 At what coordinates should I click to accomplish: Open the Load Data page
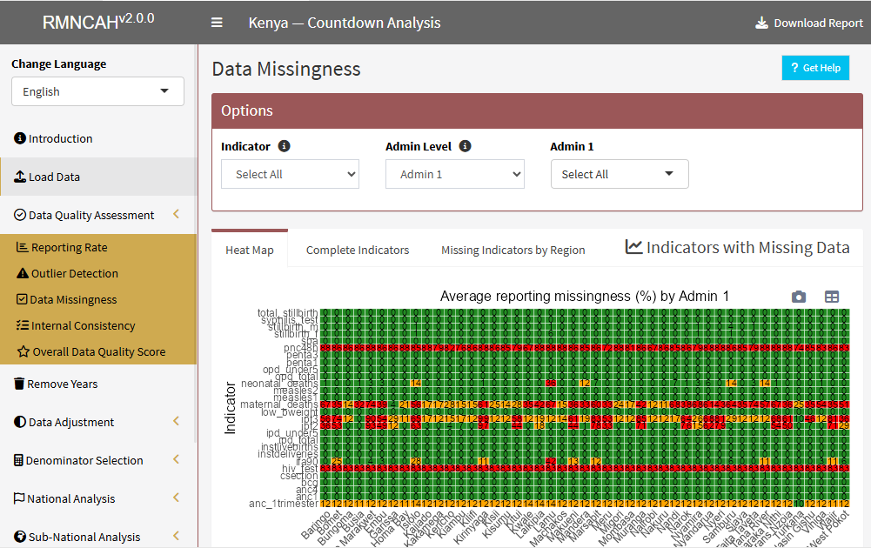[x=98, y=177]
